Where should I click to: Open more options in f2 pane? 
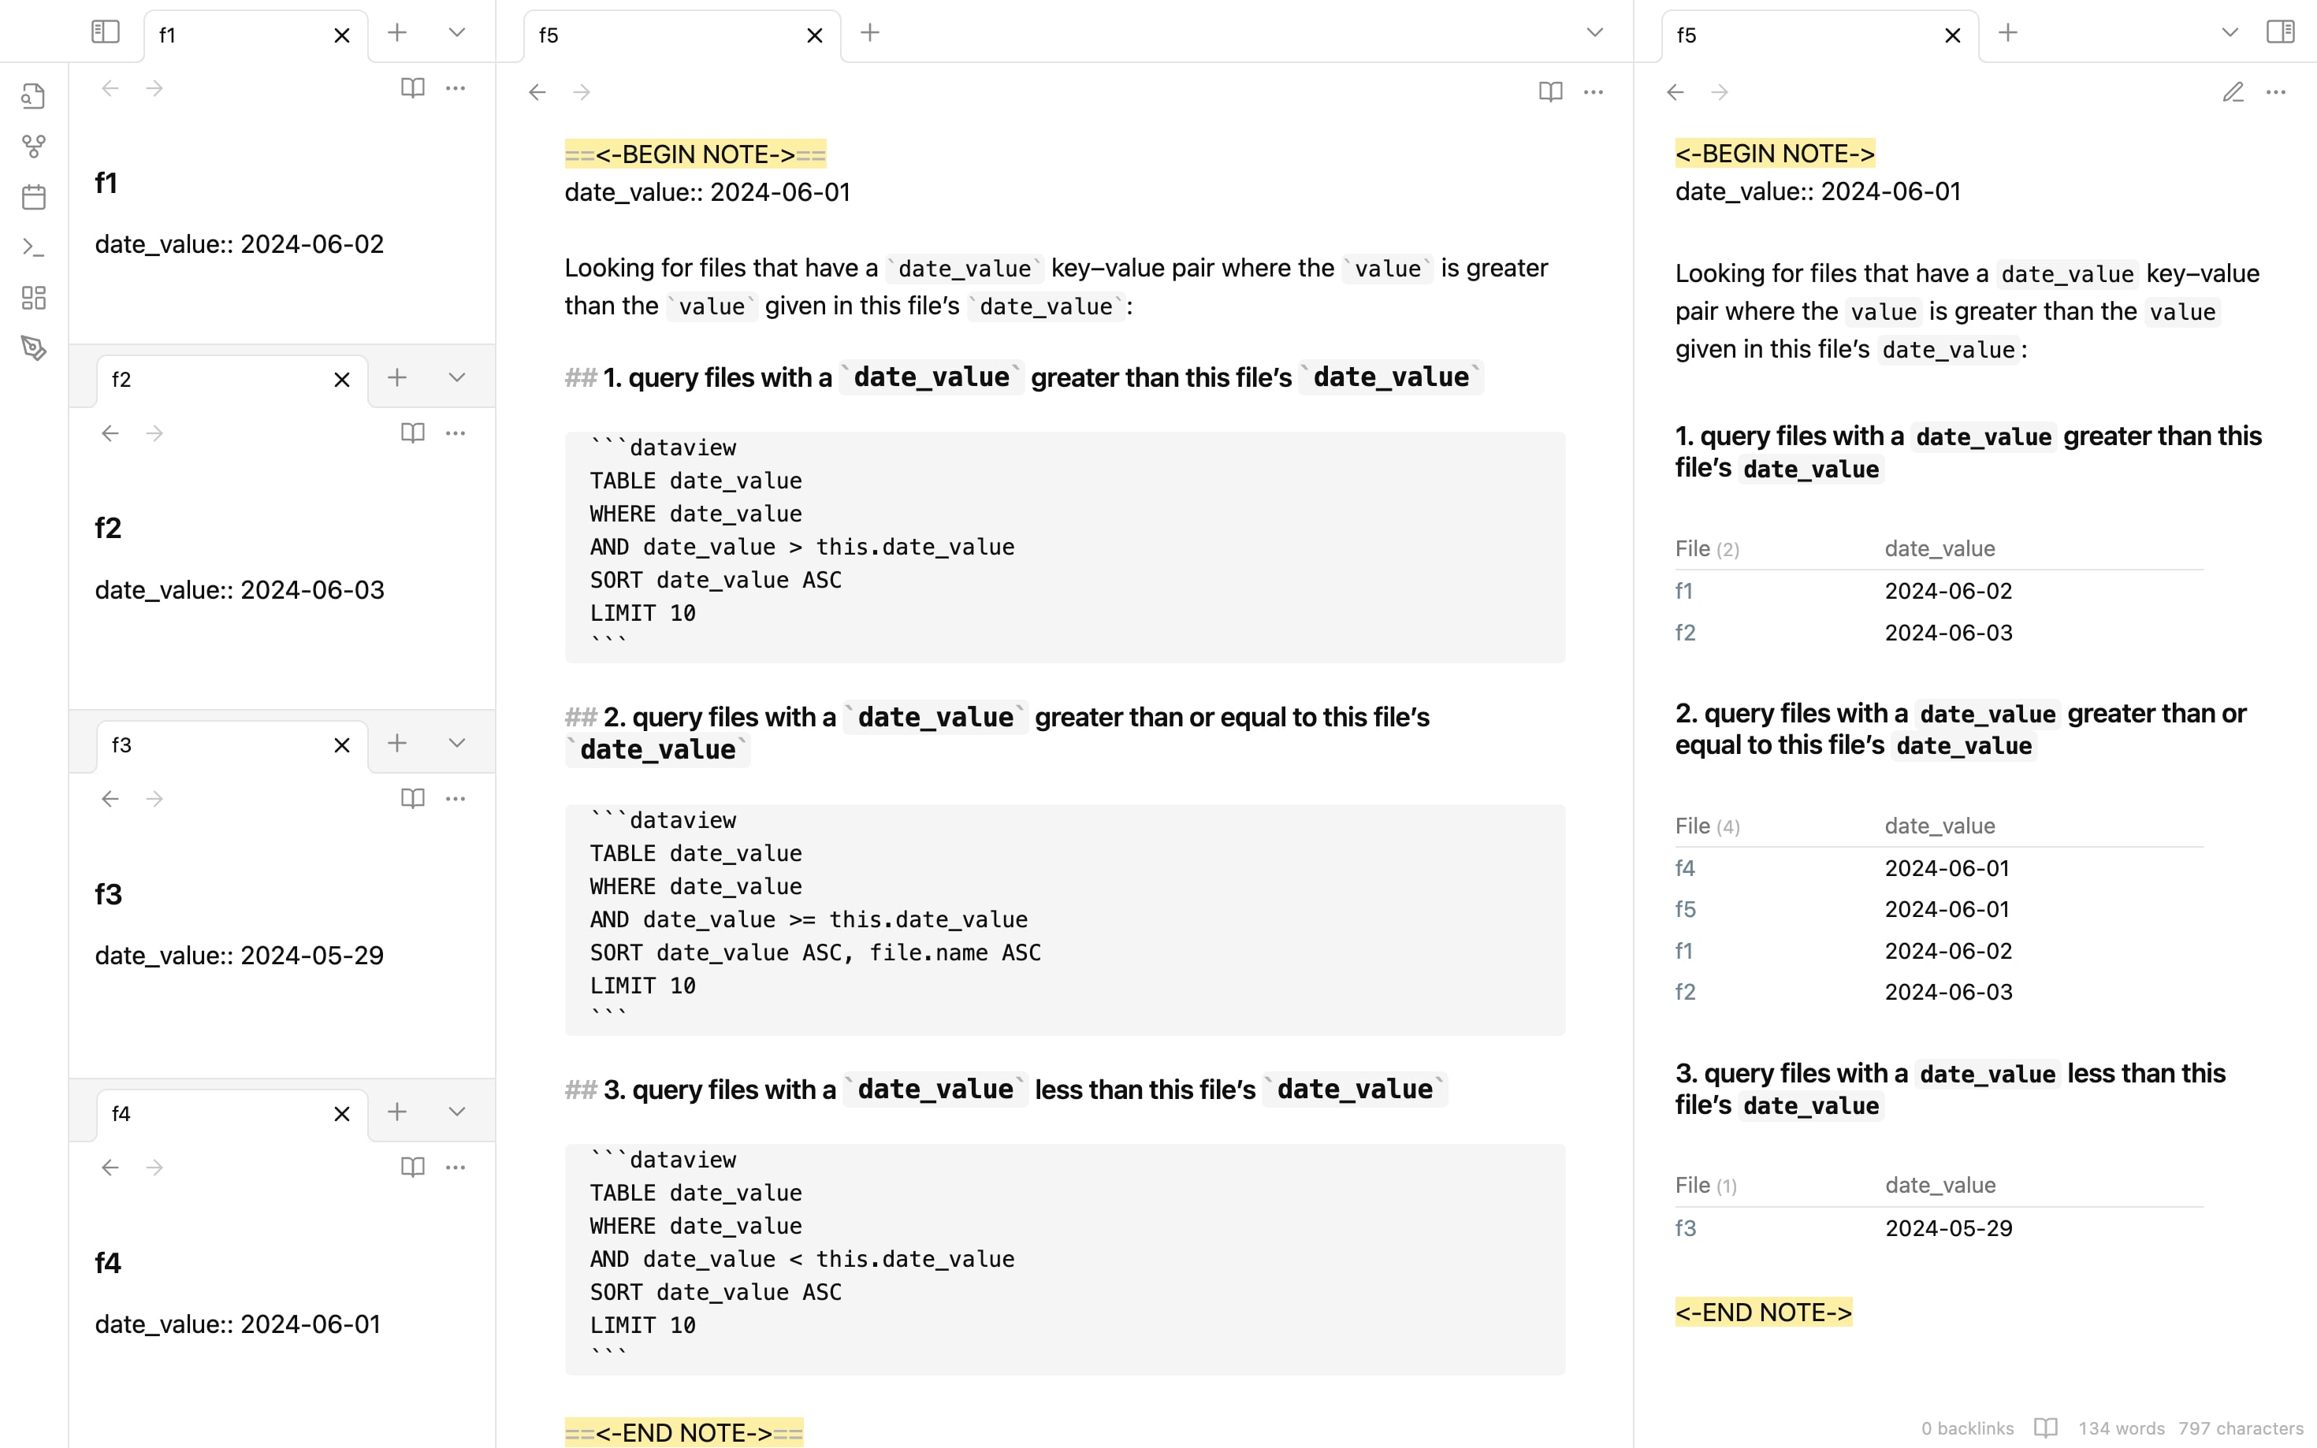pyautogui.click(x=456, y=433)
